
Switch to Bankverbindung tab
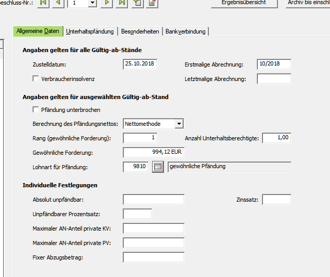[x=186, y=31]
